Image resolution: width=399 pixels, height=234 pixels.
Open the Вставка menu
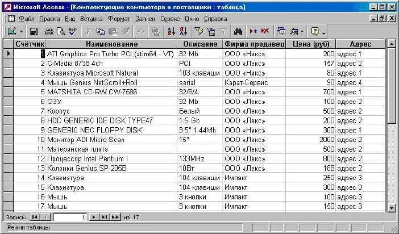(92, 19)
